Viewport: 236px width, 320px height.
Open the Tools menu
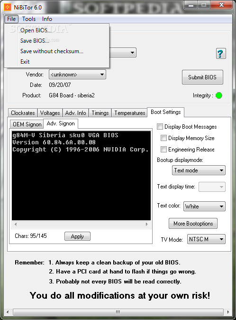pyautogui.click(x=29, y=19)
